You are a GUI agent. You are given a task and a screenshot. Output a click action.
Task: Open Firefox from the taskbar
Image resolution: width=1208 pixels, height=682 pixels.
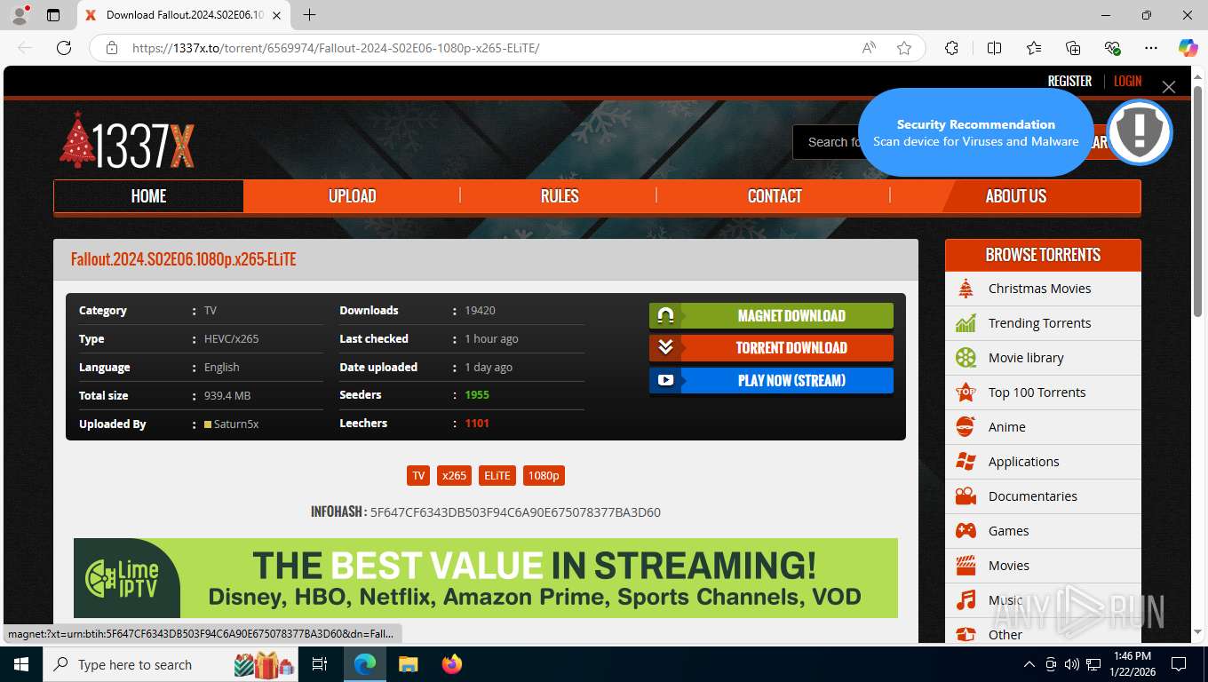point(452,664)
